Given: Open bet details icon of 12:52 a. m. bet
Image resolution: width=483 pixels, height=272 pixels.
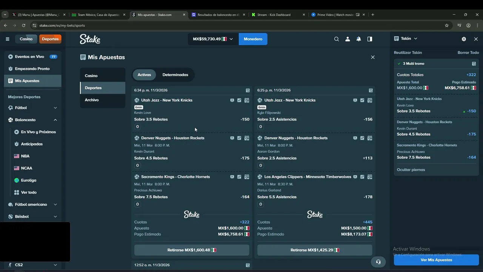Looking at the screenshot, I should (248, 265).
